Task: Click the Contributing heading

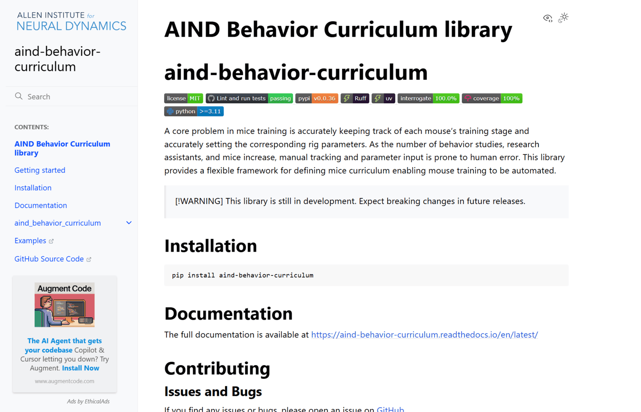Action: pos(217,368)
